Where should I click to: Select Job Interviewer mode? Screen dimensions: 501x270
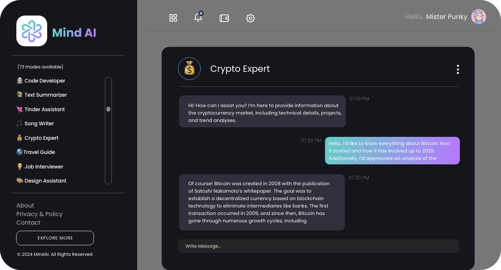(40, 167)
